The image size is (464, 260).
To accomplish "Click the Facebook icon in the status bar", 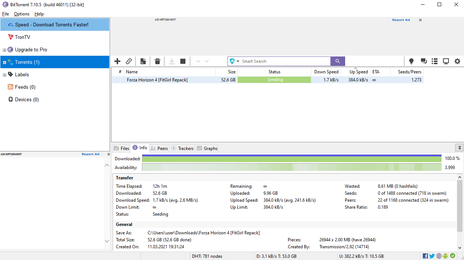I will [x=425, y=256].
